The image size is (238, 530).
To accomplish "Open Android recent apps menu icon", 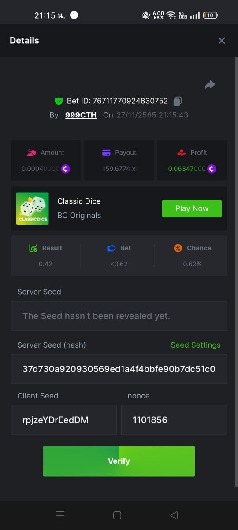I will click(x=61, y=515).
